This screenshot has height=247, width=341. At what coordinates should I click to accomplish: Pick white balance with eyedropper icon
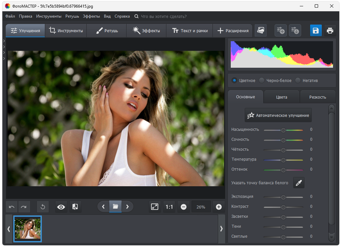point(299,183)
